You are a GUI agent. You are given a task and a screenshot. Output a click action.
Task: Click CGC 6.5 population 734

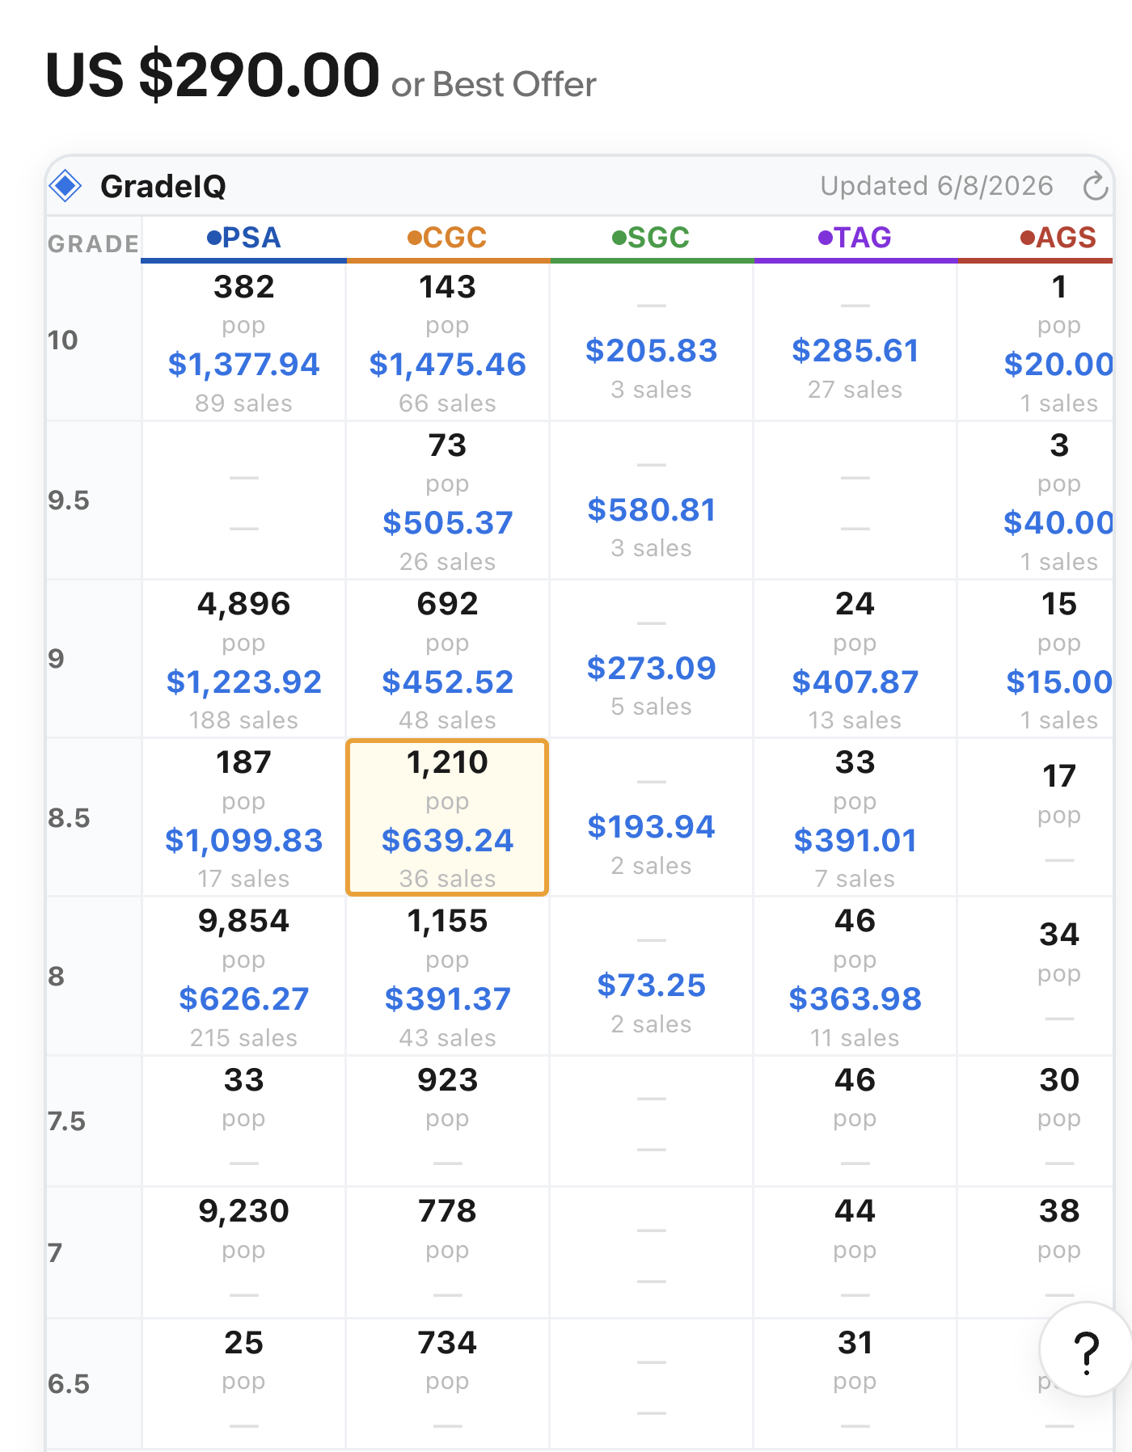coord(447,1343)
